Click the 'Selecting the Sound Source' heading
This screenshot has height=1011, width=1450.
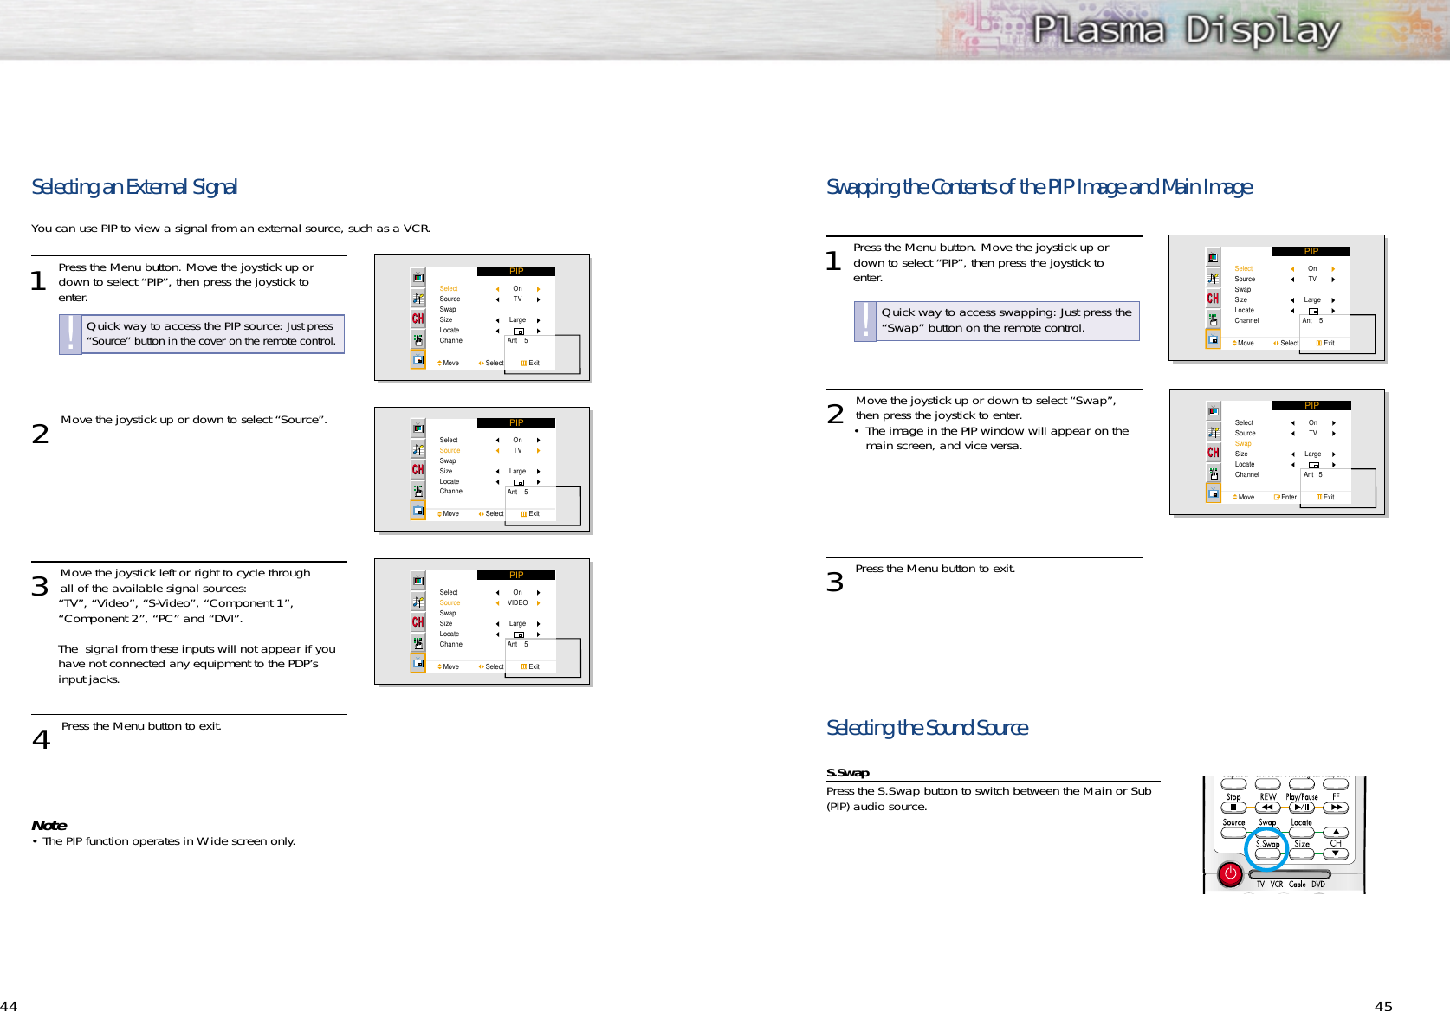[927, 728]
